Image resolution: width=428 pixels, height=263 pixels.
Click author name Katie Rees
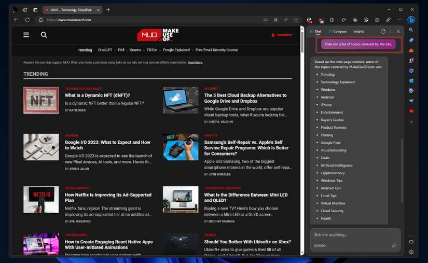coord(77,110)
